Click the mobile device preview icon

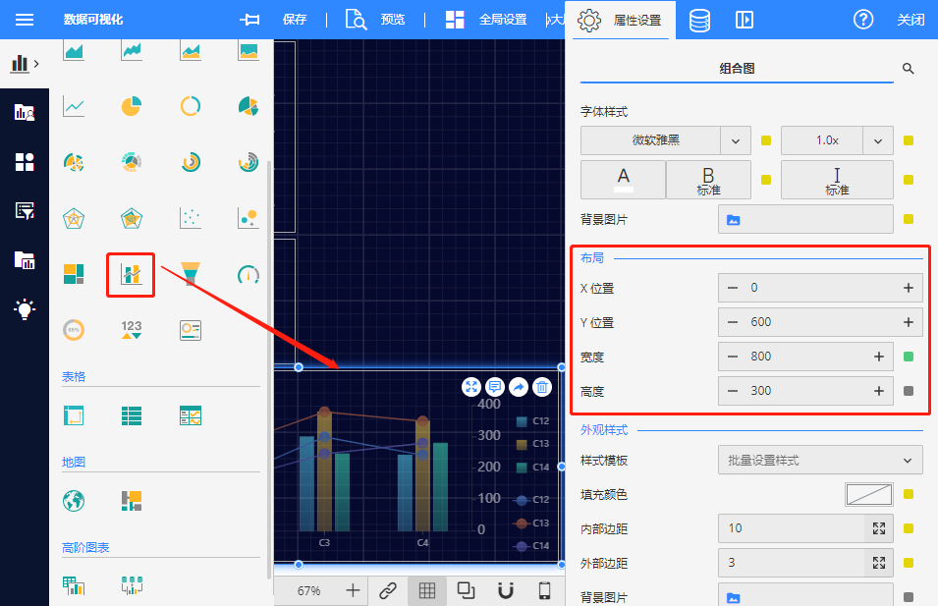point(544,590)
